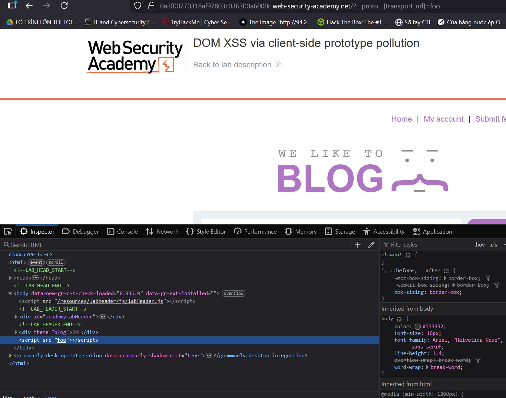
Task: Expand the grammarly-desktop-integration node
Action: pos(10,356)
